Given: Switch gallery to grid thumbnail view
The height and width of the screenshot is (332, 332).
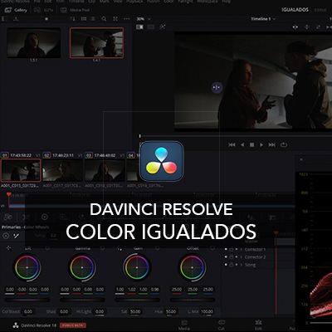Looking at the screenshot, I should point(84,19).
